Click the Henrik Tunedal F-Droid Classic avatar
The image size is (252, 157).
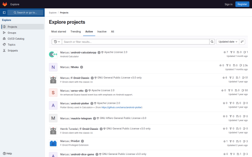(53, 131)
